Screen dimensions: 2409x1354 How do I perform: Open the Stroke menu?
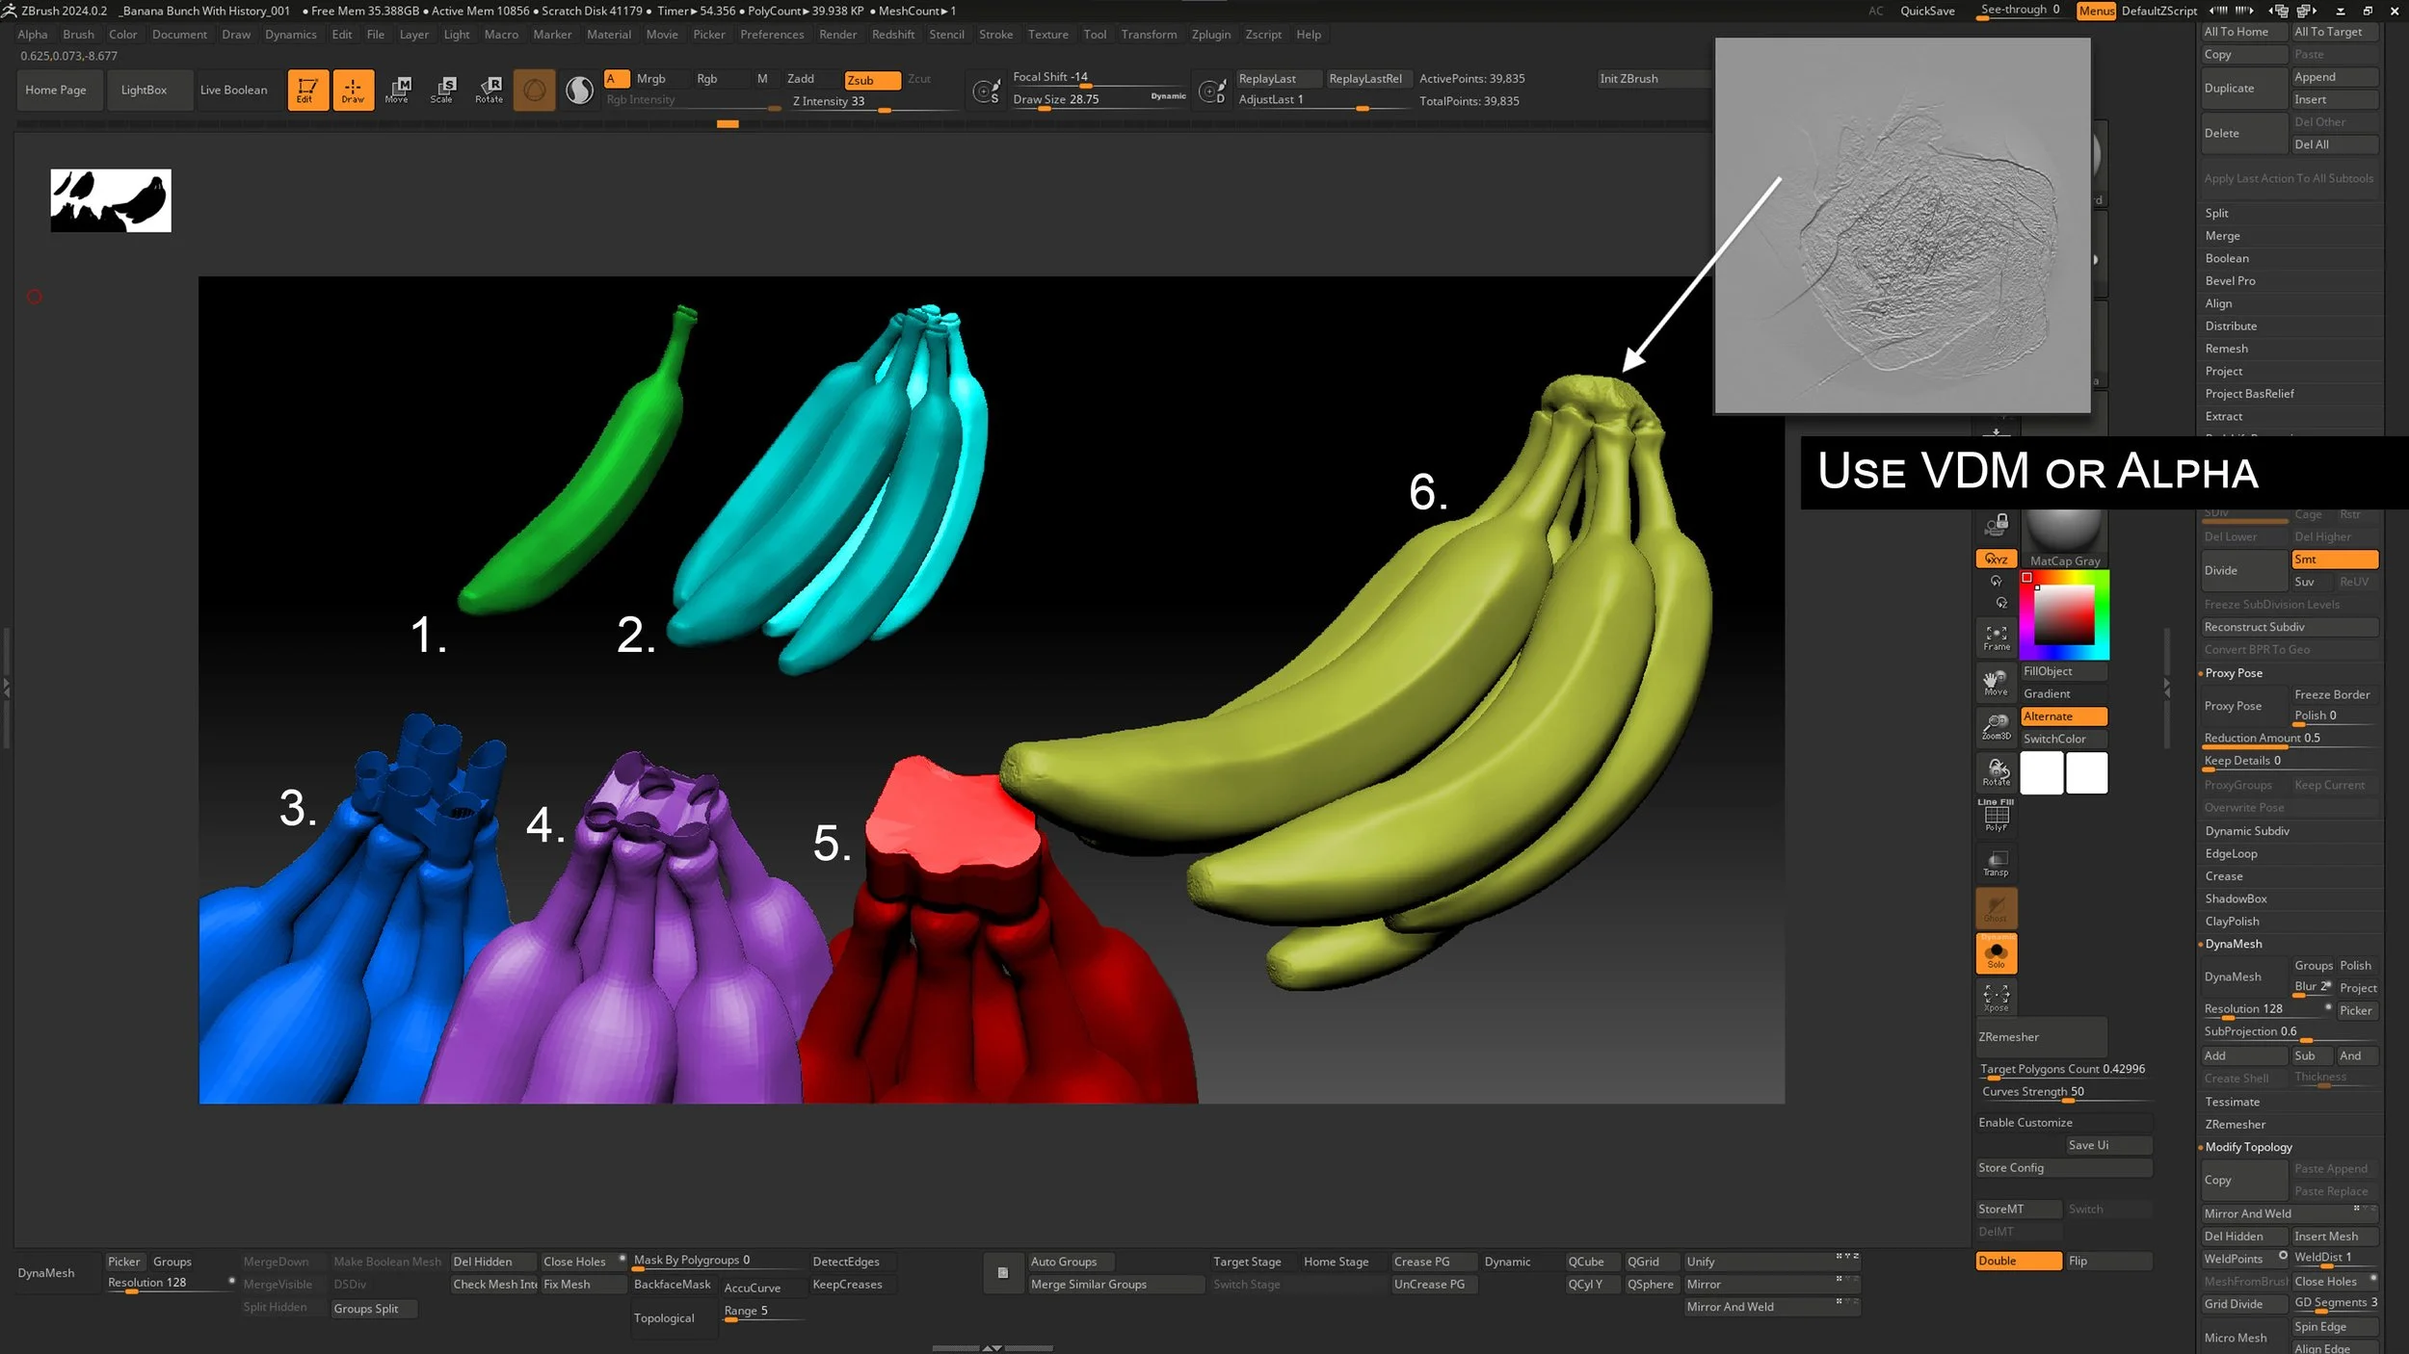(995, 35)
